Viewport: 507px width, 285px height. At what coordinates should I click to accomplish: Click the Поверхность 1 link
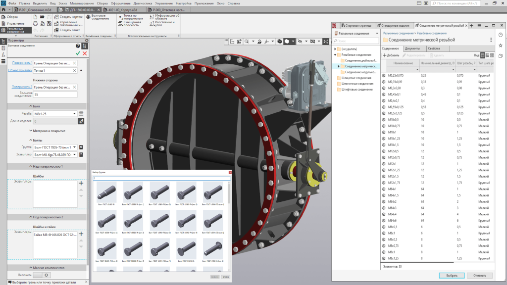22,63
